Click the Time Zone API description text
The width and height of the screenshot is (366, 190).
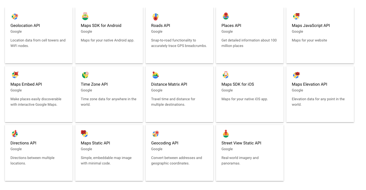click(x=109, y=102)
